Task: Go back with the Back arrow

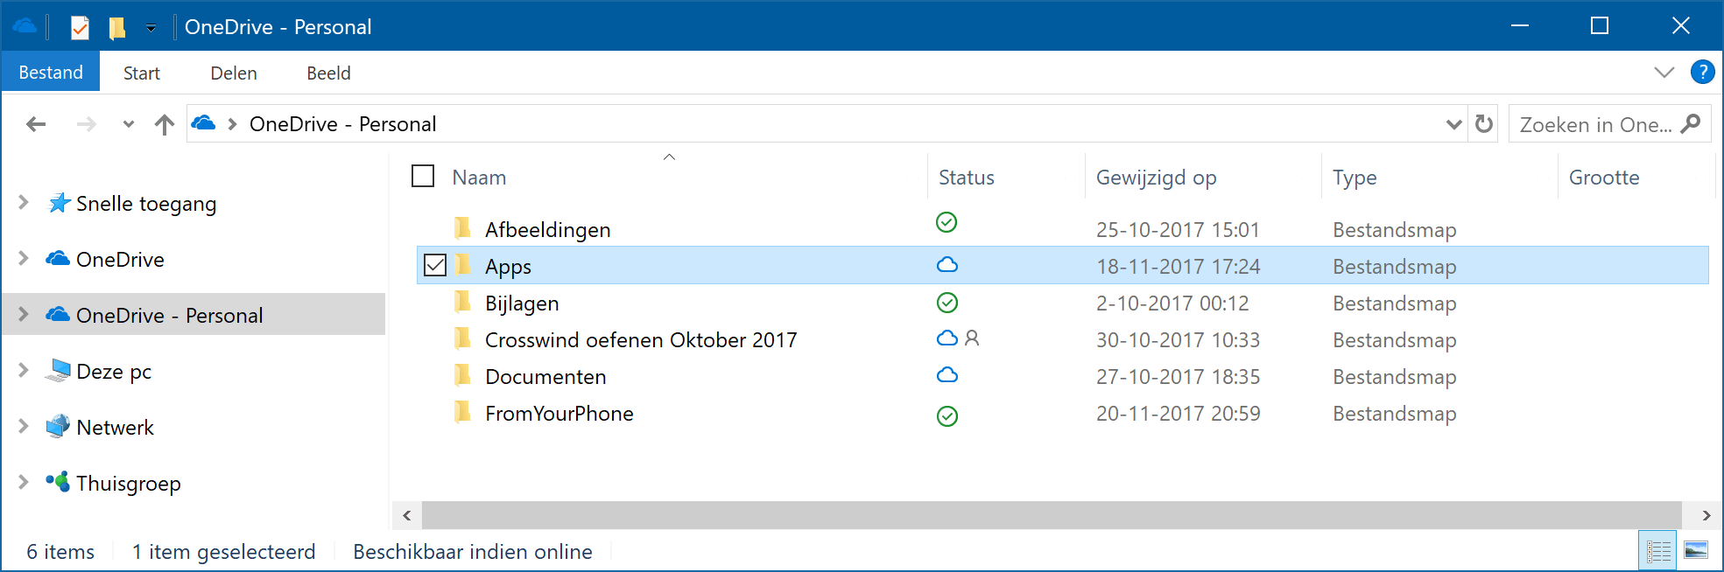Action: pyautogui.click(x=36, y=124)
